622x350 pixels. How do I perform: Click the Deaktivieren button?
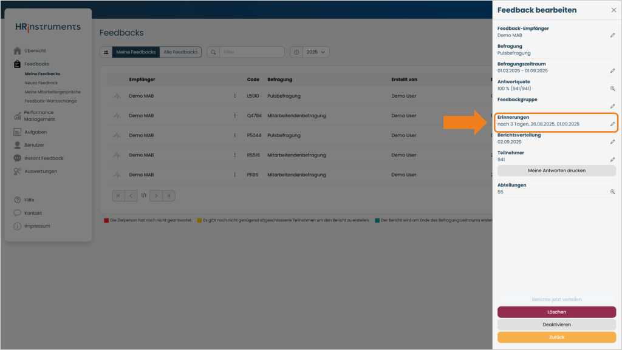556,325
